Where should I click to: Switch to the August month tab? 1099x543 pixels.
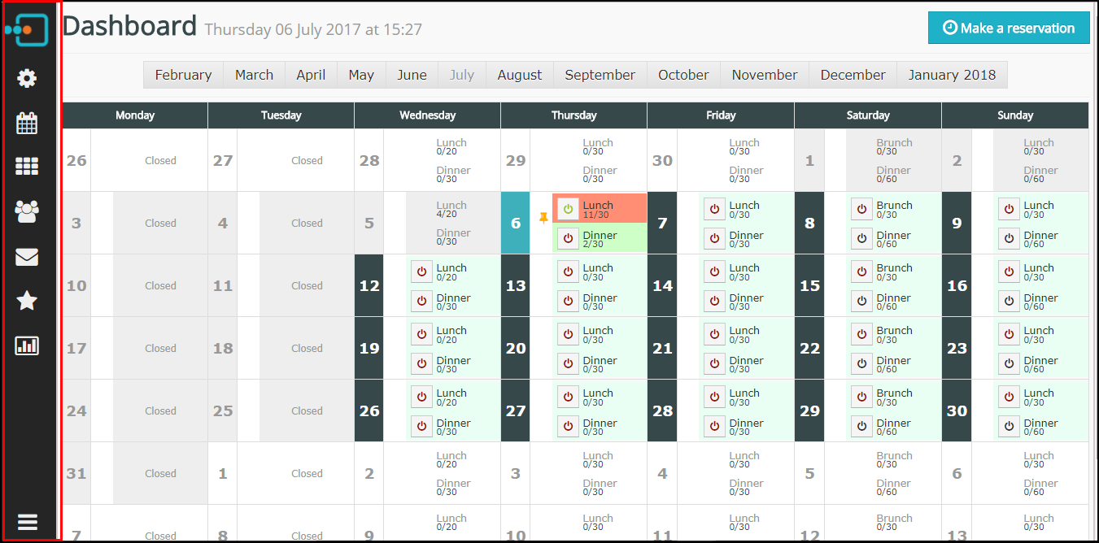point(519,75)
